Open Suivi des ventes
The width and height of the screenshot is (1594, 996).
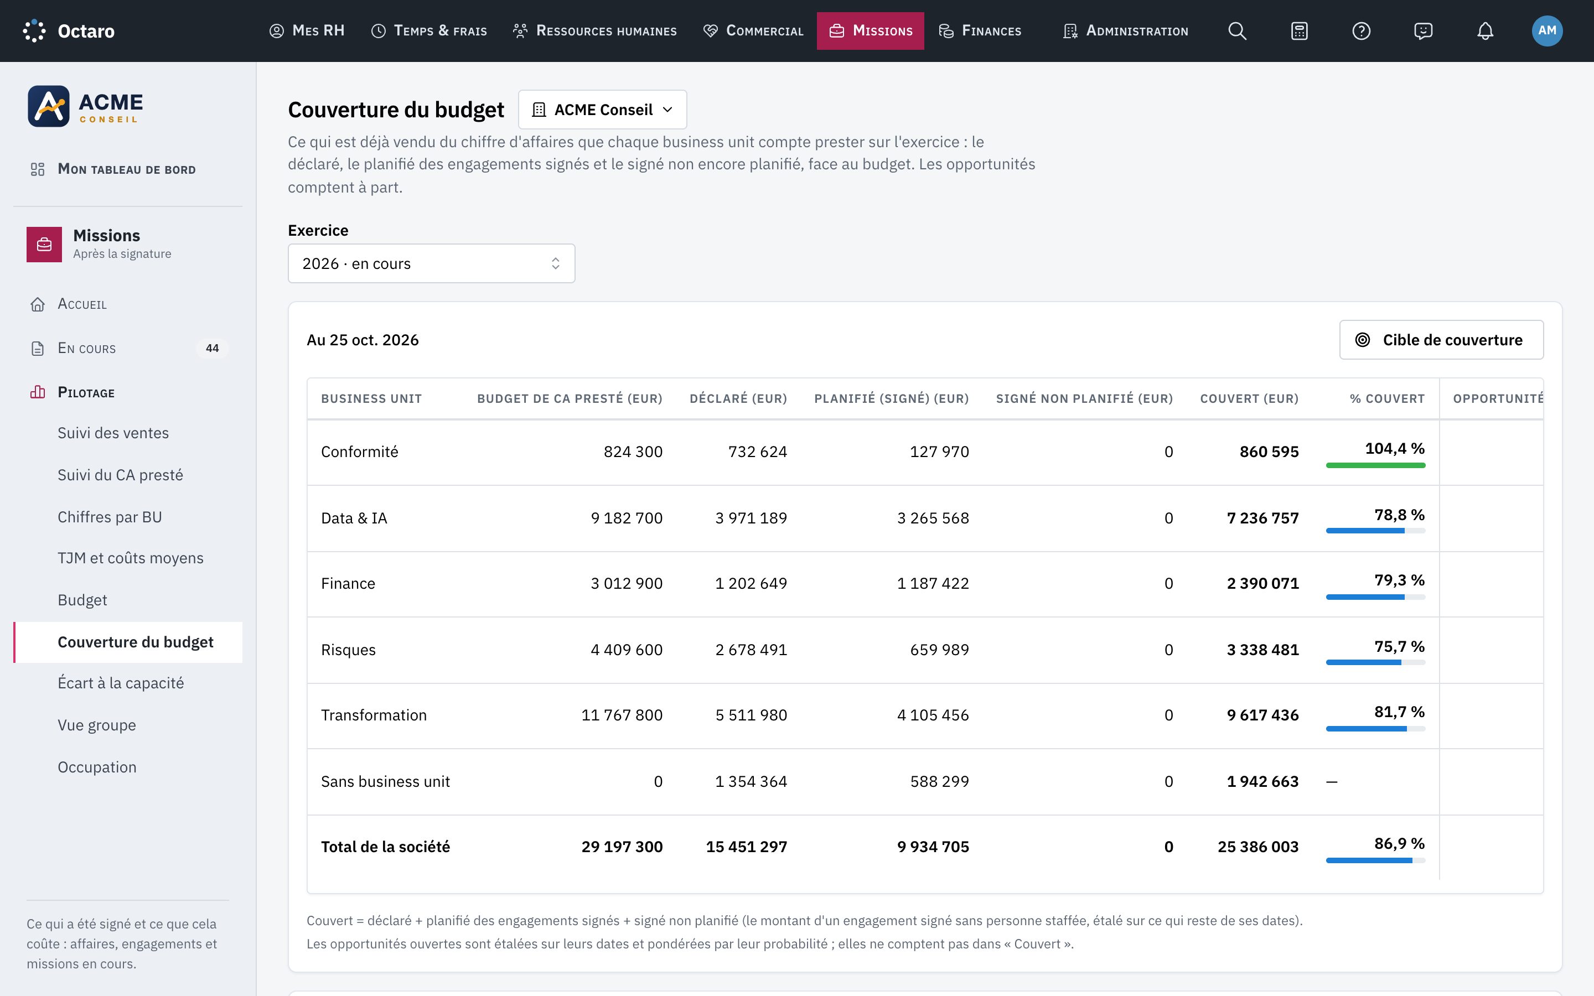point(113,433)
